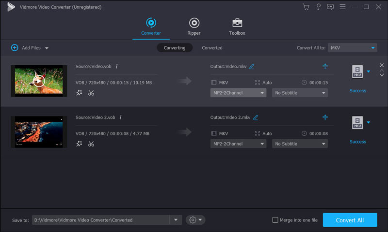This screenshot has height=232, width=388.
Task: Play the deer video thumbnail preview
Action: point(39,80)
